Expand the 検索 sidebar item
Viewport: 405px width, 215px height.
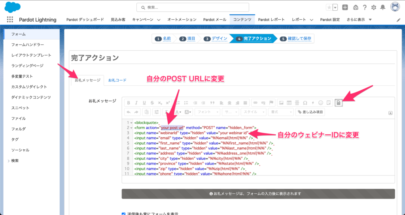(9, 161)
